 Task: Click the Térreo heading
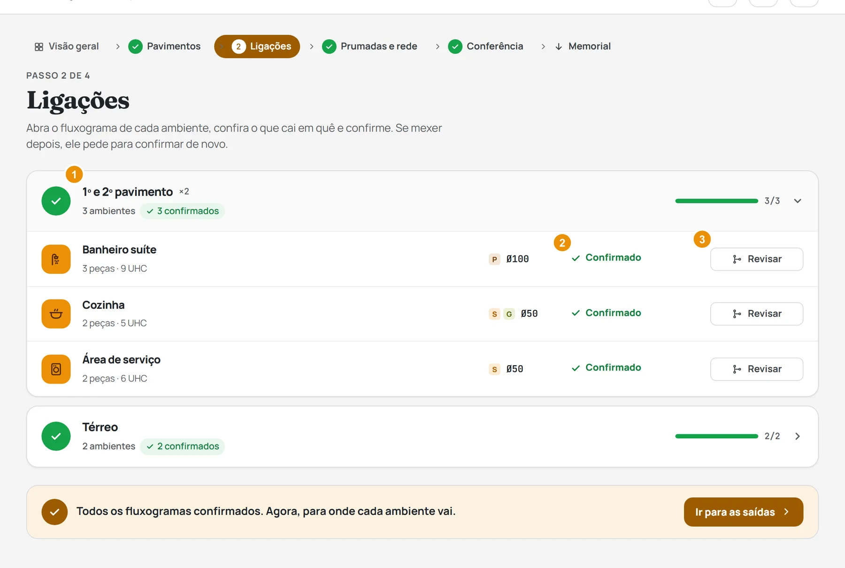[x=100, y=427]
